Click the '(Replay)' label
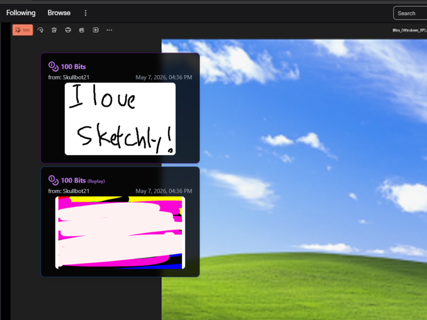 pyautogui.click(x=96, y=181)
